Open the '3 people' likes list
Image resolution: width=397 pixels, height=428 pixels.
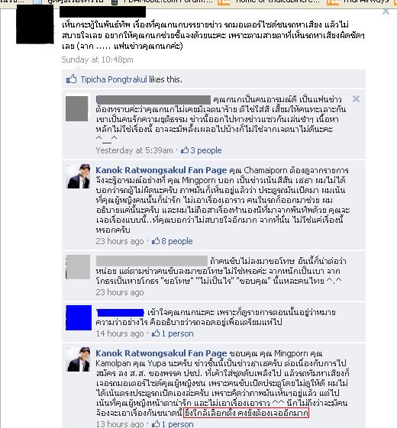click(x=206, y=150)
